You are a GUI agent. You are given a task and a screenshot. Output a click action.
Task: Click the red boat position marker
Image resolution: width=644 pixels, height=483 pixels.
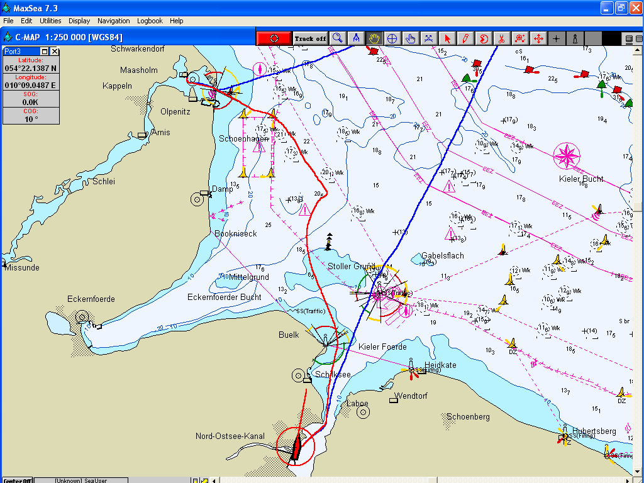coord(296,448)
